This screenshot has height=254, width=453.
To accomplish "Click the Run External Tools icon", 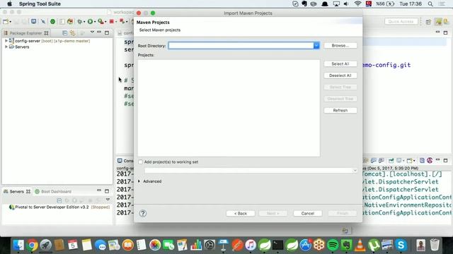I will [101, 22].
